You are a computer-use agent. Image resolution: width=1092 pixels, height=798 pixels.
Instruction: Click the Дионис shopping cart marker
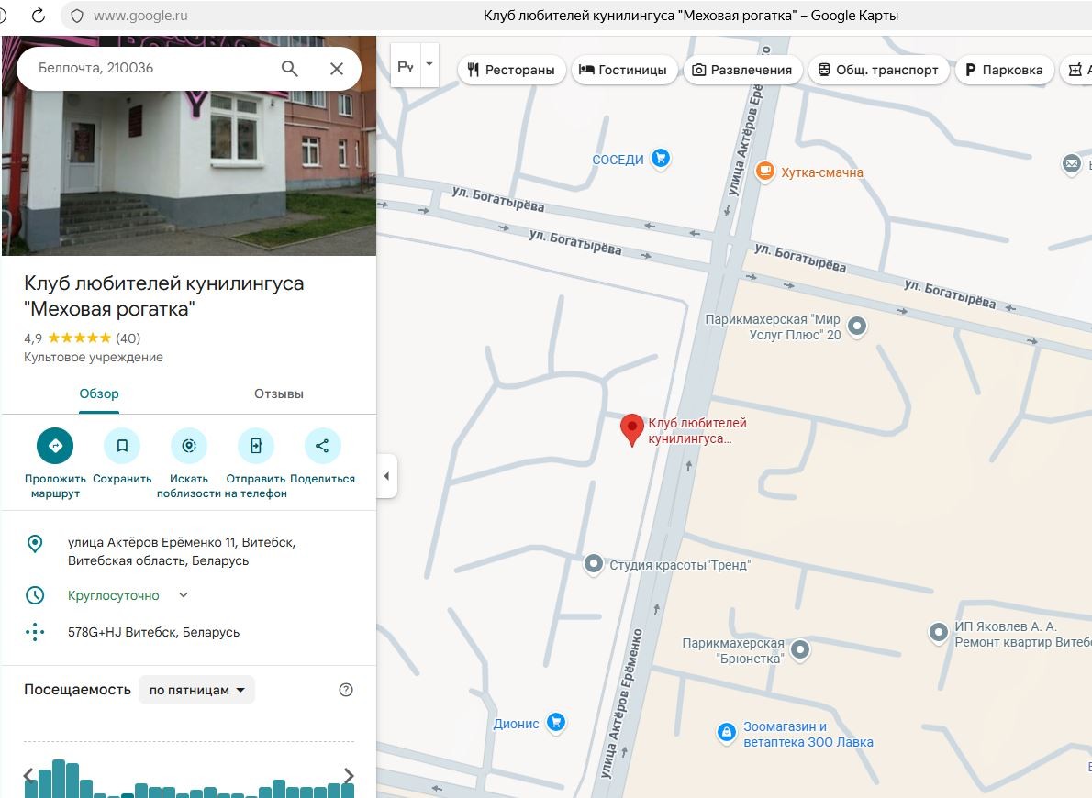556,722
